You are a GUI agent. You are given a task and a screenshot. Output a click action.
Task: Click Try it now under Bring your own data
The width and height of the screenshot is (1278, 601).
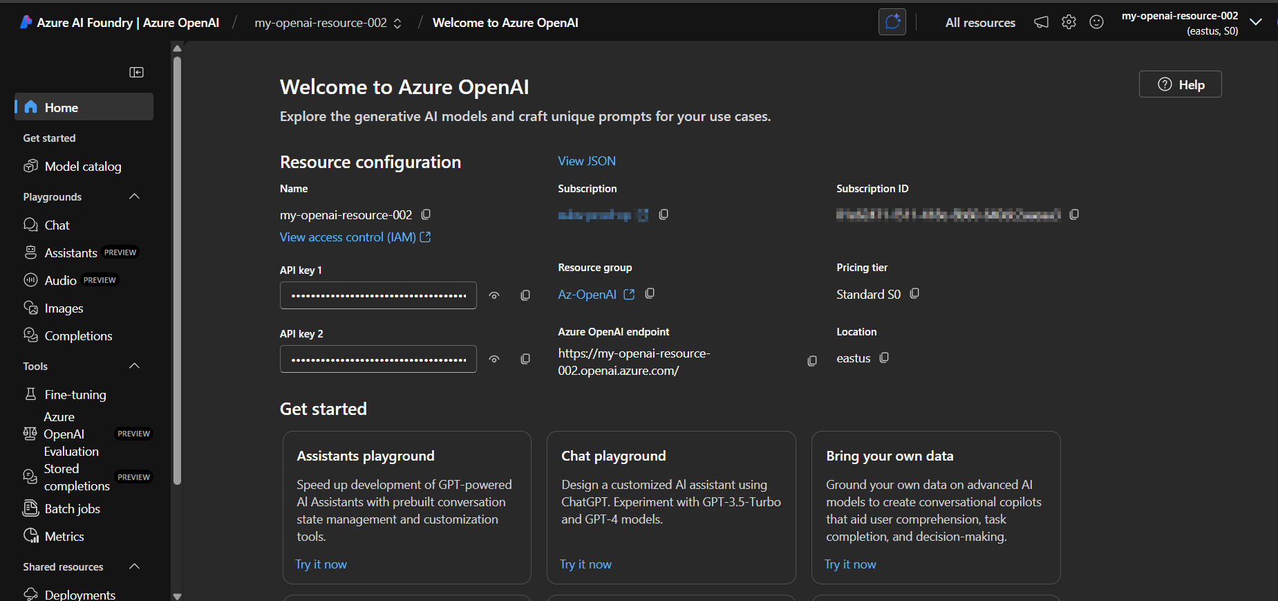point(850,564)
